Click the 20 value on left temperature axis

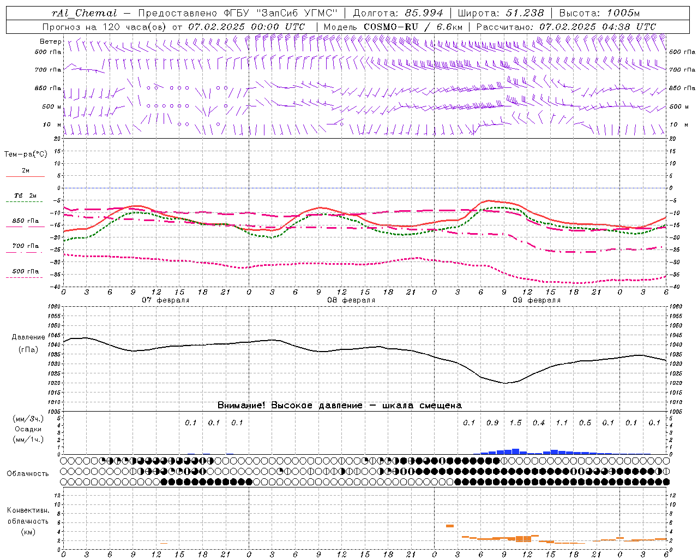point(57,139)
